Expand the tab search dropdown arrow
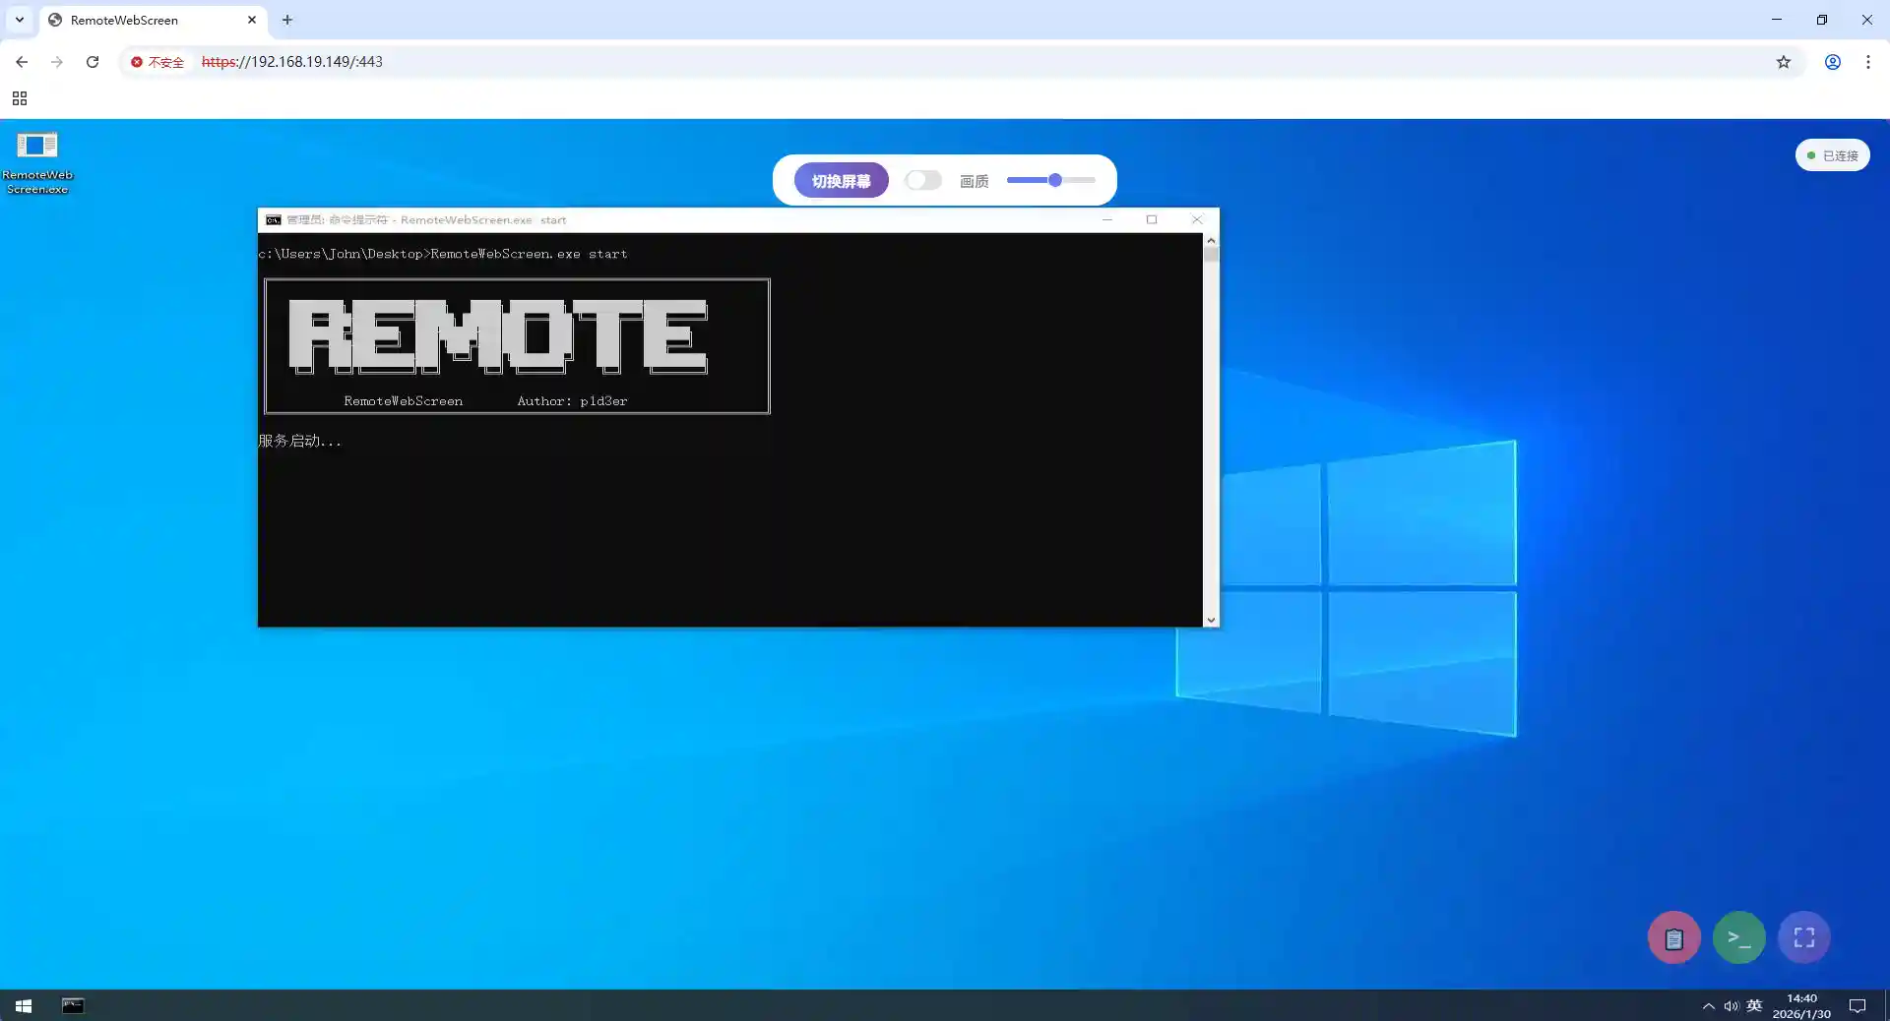The width and height of the screenshot is (1890, 1021). (x=20, y=20)
